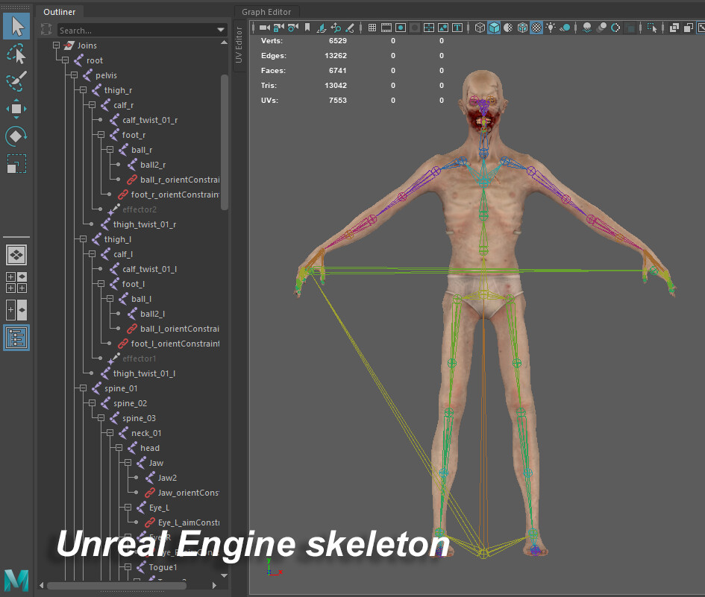Click the Maya logo at bottom left
Viewport: 705px width, 597px height.
pyautogui.click(x=16, y=580)
